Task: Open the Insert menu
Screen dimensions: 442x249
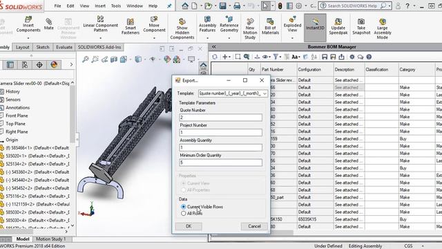Action: pos(100,6)
